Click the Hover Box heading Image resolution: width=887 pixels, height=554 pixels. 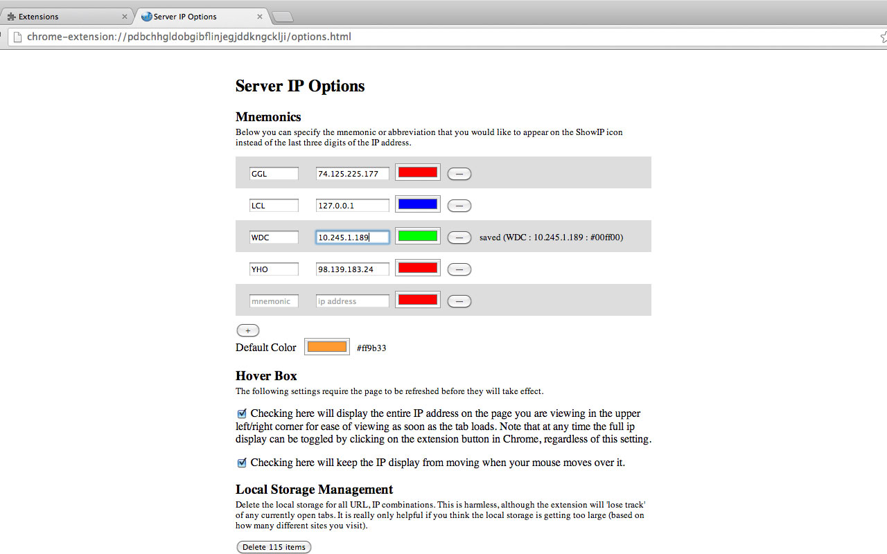click(266, 376)
